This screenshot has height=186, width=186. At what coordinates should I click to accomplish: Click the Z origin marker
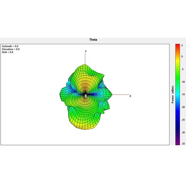tap(86, 96)
